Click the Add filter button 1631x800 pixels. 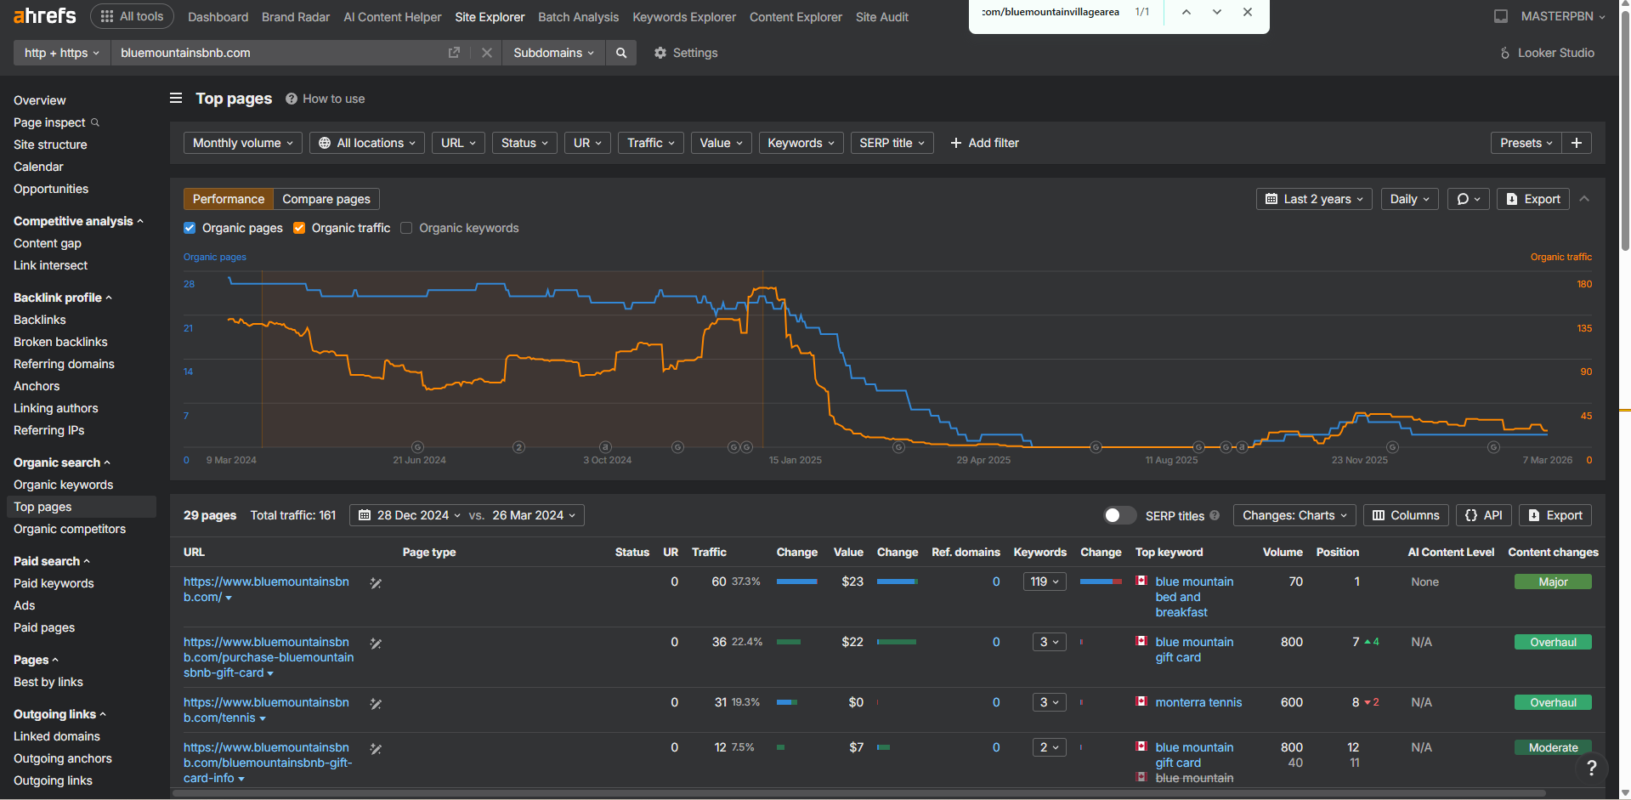(984, 143)
